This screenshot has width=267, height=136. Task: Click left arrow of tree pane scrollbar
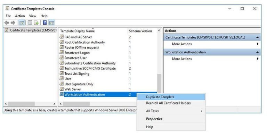(x=6, y=103)
